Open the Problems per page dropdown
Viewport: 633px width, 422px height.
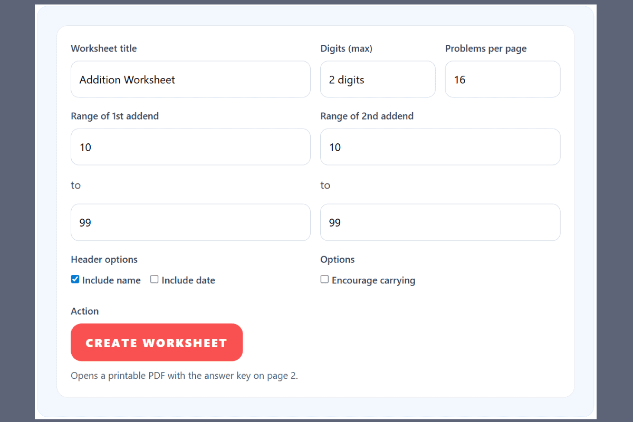pos(502,80)
